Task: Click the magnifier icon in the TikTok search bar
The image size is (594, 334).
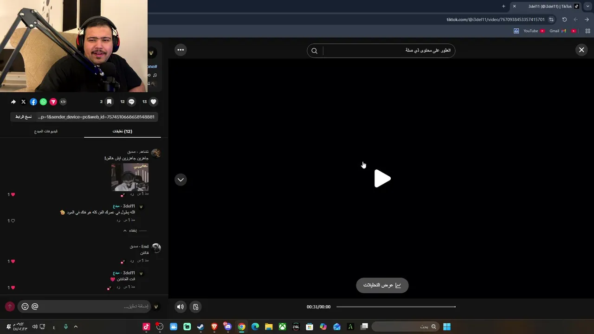Action: click(x=314, y=51)
